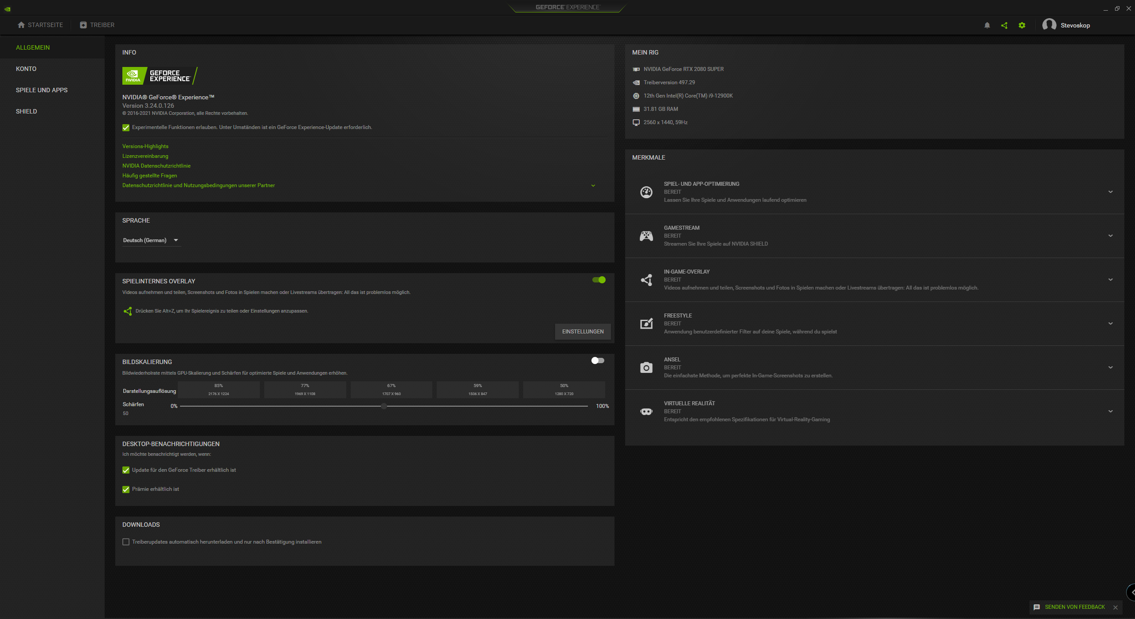Click the VR headset icon
The height and width of the screenshot is (619, 1135).
(646, 411)
